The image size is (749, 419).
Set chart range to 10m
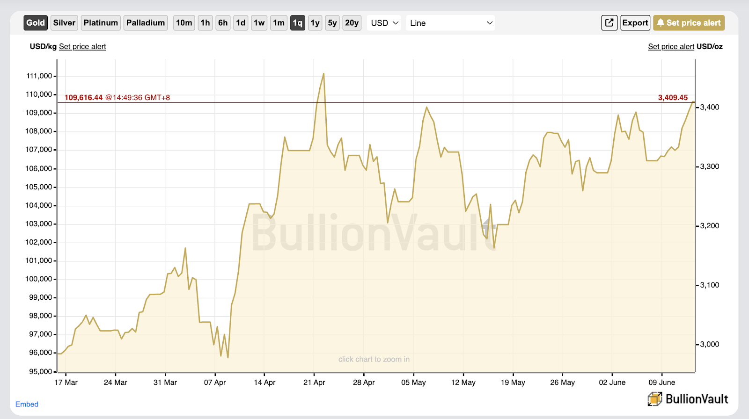point(184,22)
